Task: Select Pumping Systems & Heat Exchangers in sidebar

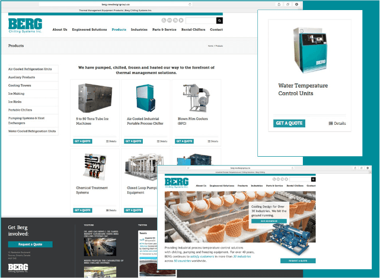Action: pyautogui.click(x=27, y=121)
